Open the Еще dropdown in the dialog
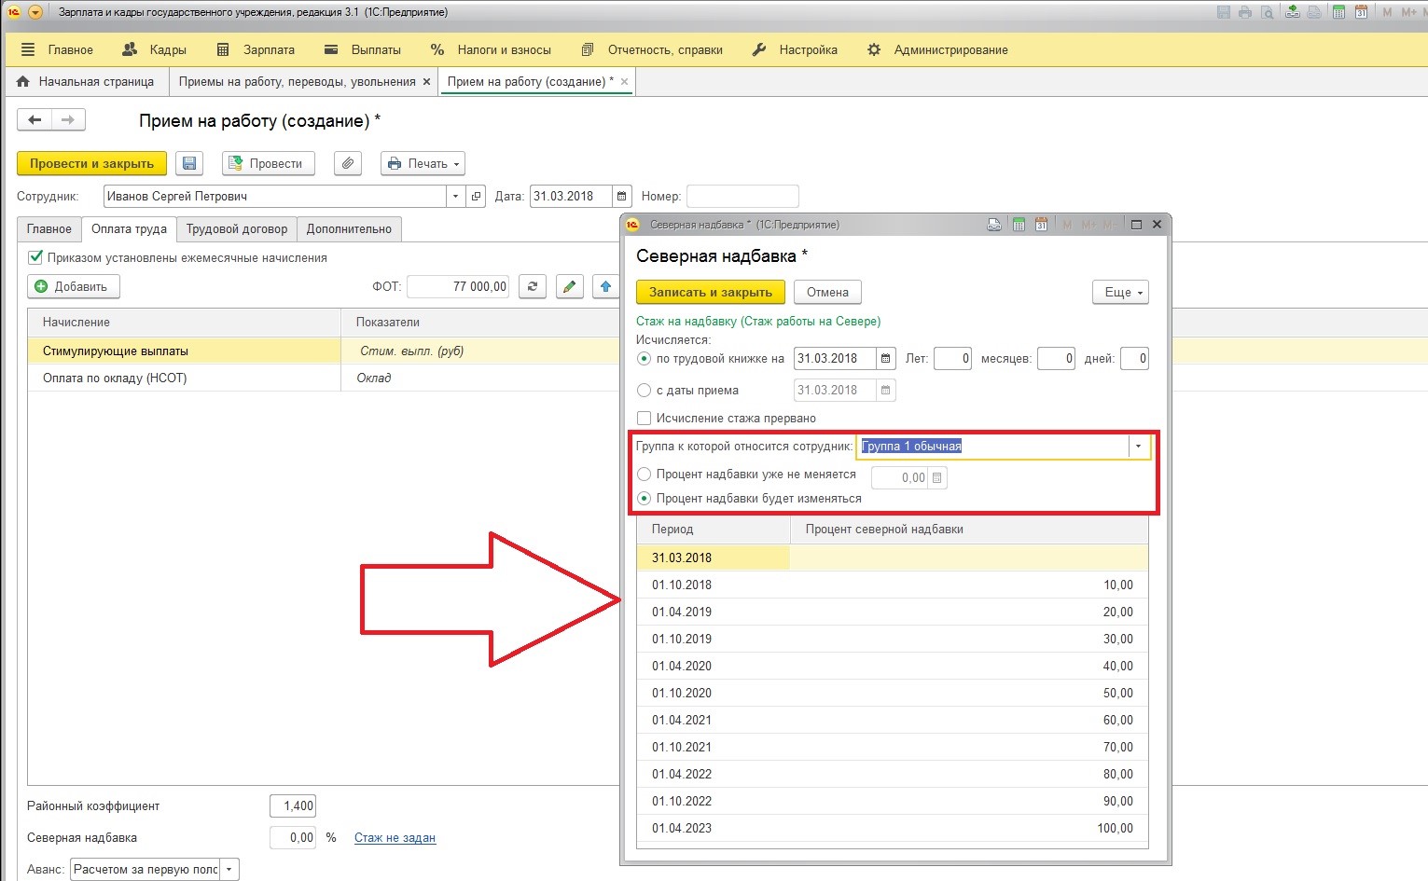The height and width of the screenshot is (881, 1428). coord(1120,292)
